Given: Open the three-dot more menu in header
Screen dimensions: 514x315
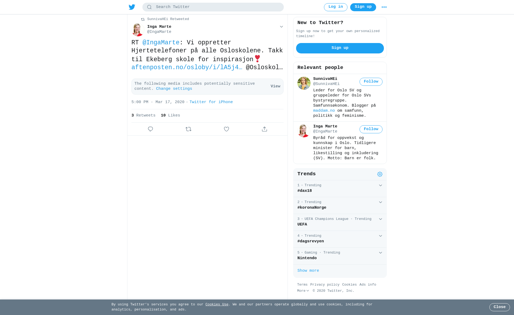Looking at the screenshot, I should point(384,7).
